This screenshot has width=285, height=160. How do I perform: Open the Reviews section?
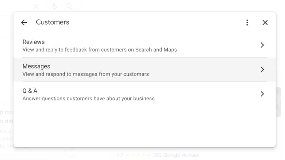[x=145, y=45]
